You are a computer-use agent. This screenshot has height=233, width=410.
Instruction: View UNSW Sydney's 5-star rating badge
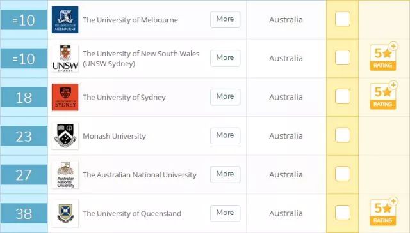pyautogui.click(x=383, y=57)
